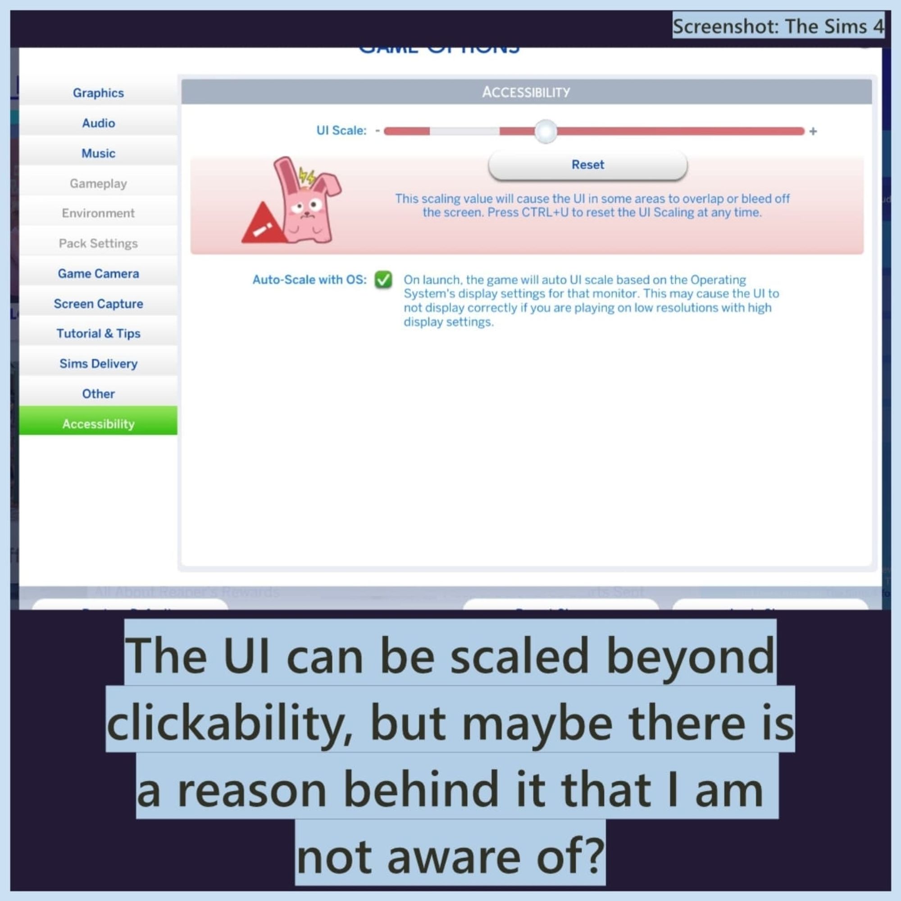The width and height of the screenshot is (901, 901).
Task: Click the Other settings option
Action: click(x=98, y=394)
